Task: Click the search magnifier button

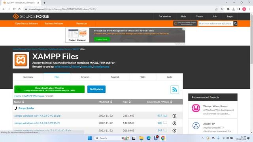Action: (x=235, y=24)
